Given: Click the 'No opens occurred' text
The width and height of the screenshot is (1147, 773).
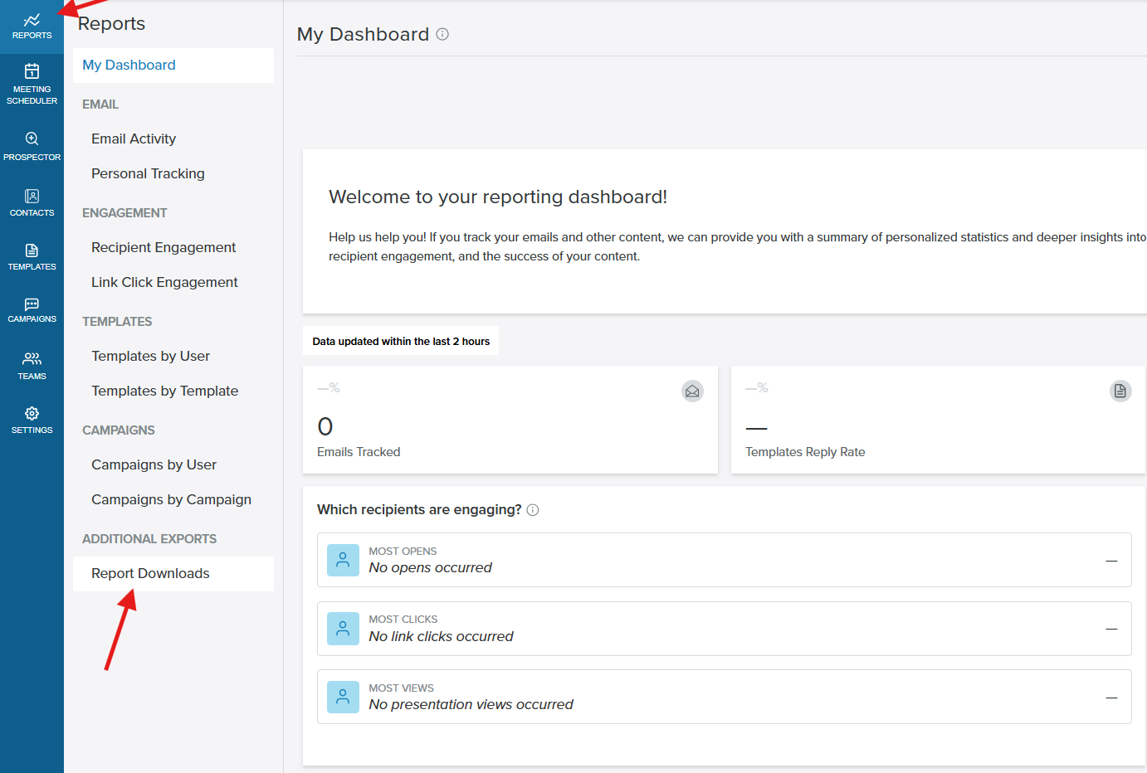Looking at the screenshot, I should 430,567.
